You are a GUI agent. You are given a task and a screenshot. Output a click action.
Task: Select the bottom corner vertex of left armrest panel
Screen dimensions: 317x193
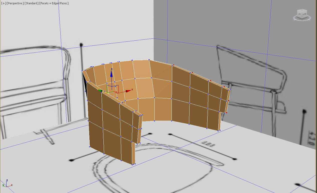tap(132, 164)
